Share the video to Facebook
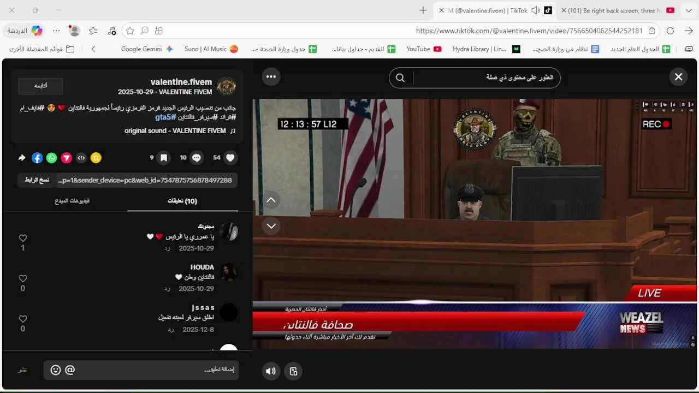Image resolution: width=699 pixels, height=393 pixels. click(x=37, y=158)
